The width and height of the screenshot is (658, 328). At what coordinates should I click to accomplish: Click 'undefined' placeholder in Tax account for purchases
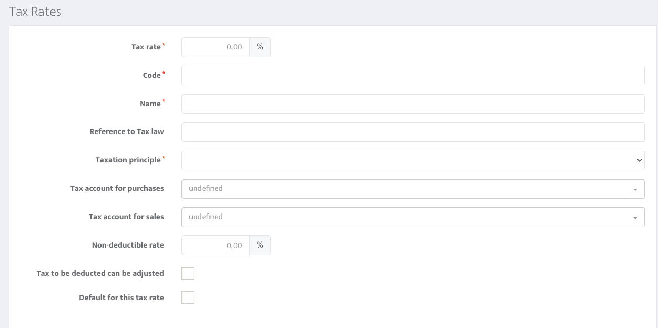coord(206,188)
